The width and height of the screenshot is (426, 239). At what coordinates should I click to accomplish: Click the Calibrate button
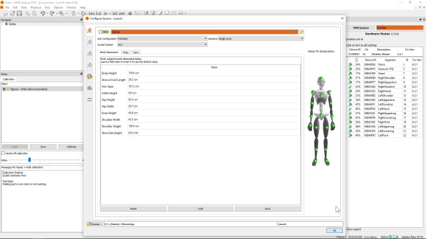pyautogui.click(x=71, y=147)
